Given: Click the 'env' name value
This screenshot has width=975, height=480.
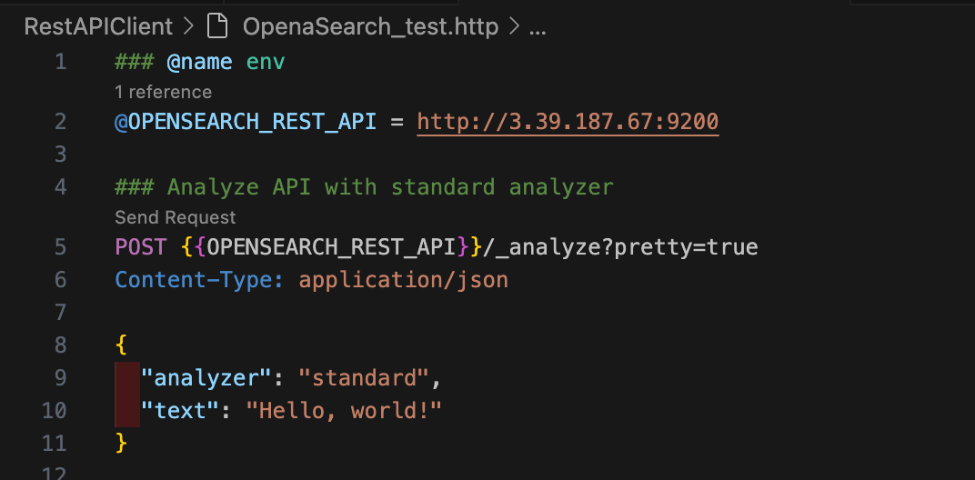Looking at the screenshot, I should 266,62.
